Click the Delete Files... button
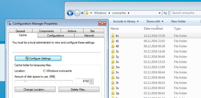 point(79,90)
